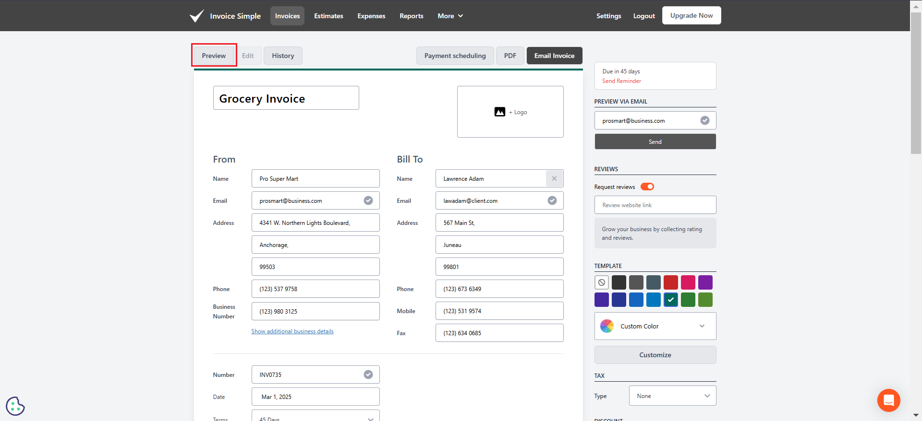Clear the Bill To name with X
Viewport: 922px width, 421px height.
coord(554,178)
